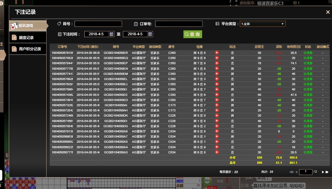Viewport: 332px width, 189px height.
Task: Click the 总投注 column header
Action: [259, 47]
